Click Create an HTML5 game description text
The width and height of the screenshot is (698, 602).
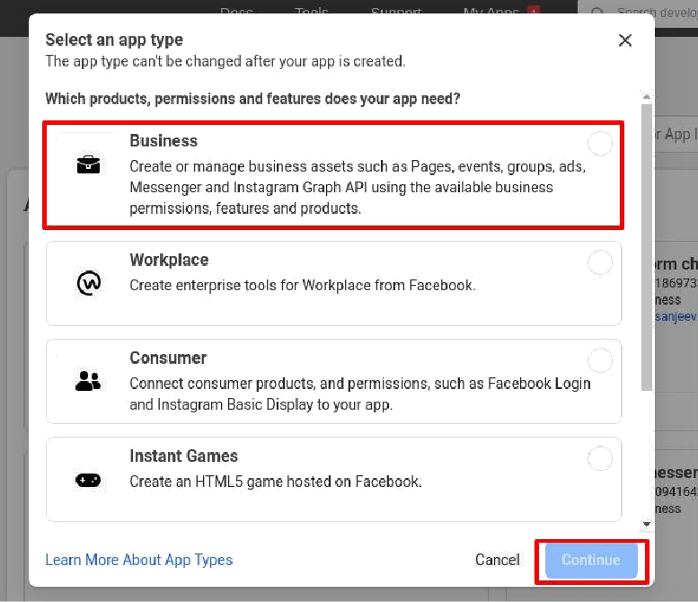[276, 482]
